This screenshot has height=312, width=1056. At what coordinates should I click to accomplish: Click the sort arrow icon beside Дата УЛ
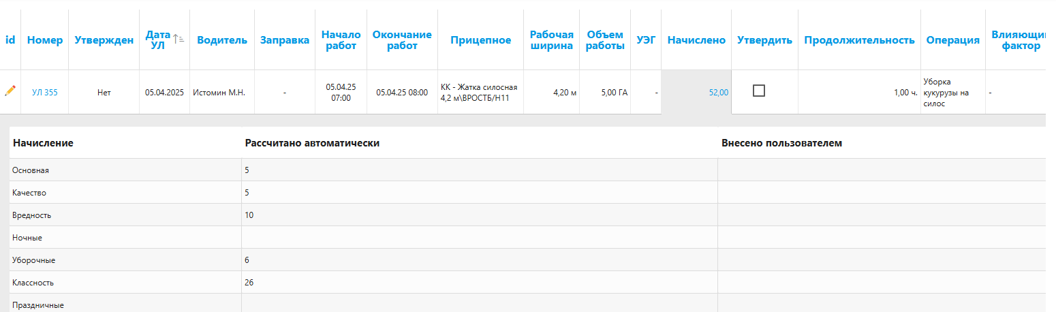[x=178, y=40]
